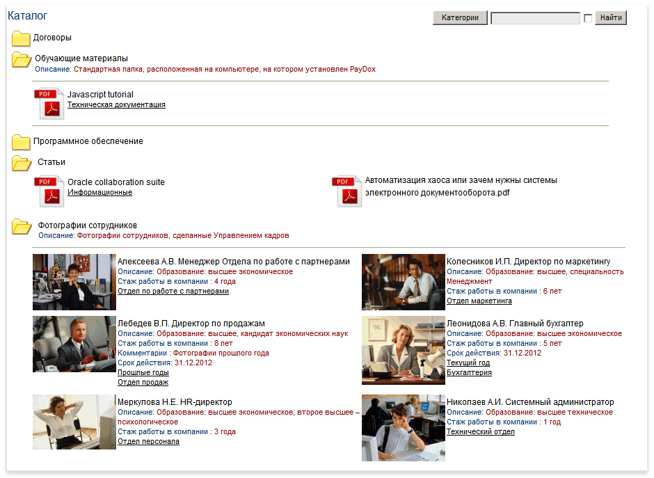The height and width of the screenshot is (478, 654).
Task: Toggle the checkbox next to the Найти button
Action: tap(588, 18)
